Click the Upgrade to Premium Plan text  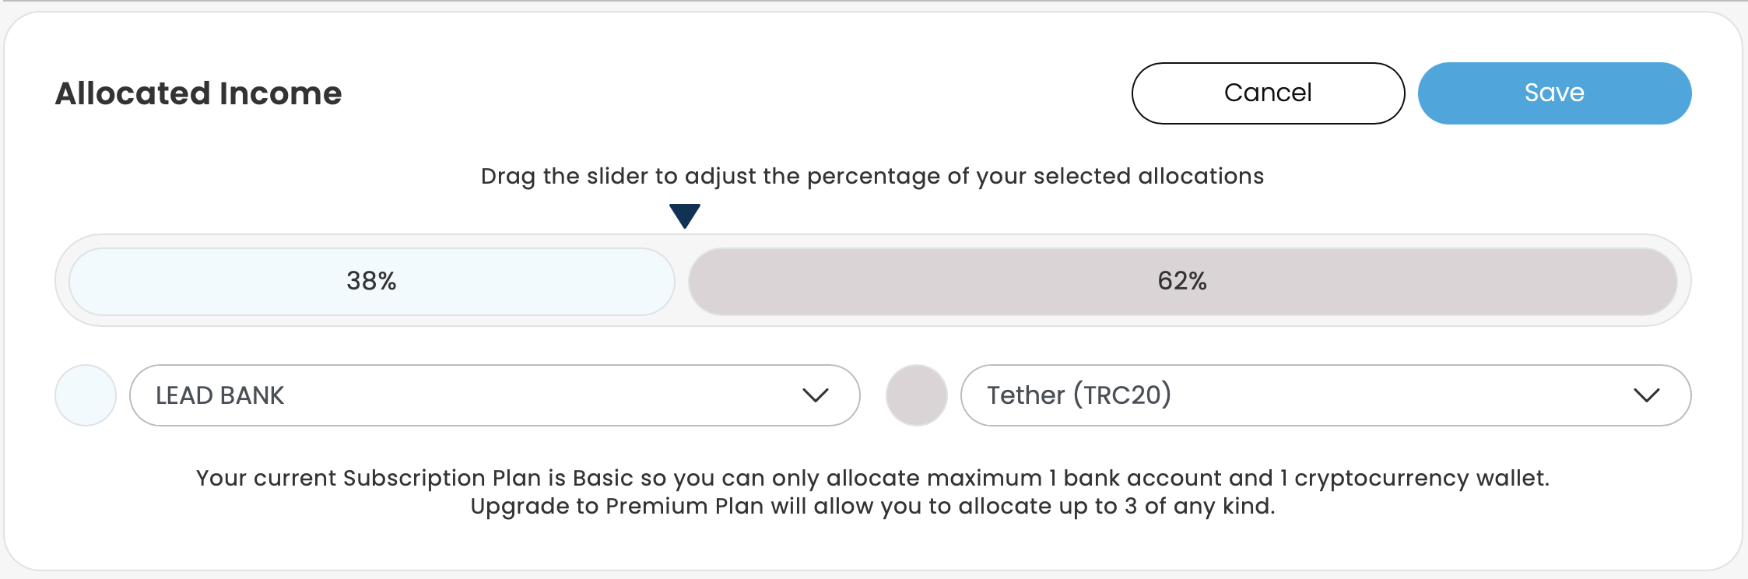coord(872,507)
